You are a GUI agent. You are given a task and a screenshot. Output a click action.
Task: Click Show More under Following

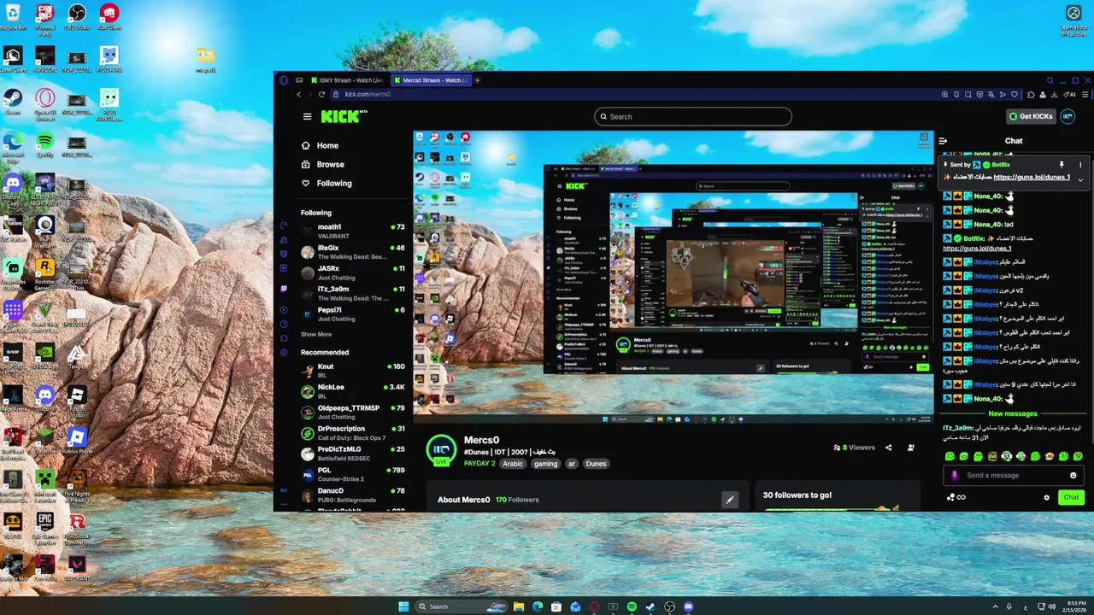[x=316, y=334]
